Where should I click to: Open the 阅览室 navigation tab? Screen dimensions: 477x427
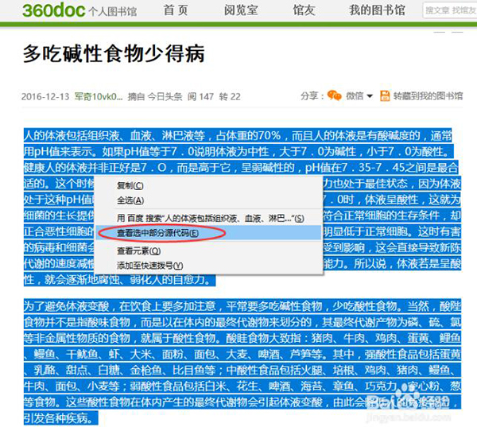pyautogui.click(x=241, y=10)
